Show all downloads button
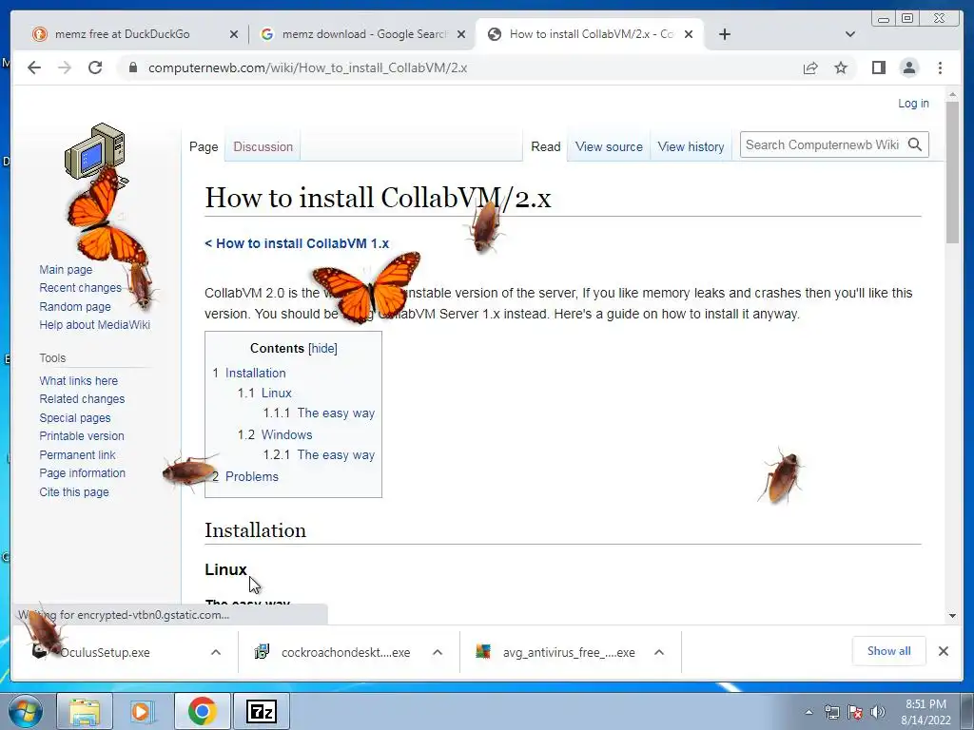This screenshot has width=974, height=730. [x=889, y=651]
